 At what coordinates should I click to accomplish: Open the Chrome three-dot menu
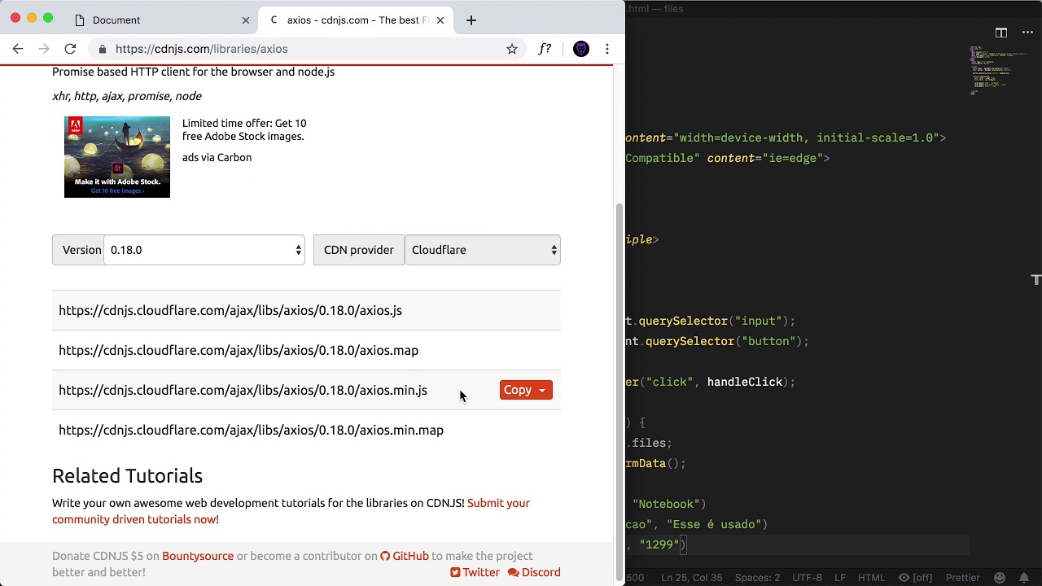(607, 49)
